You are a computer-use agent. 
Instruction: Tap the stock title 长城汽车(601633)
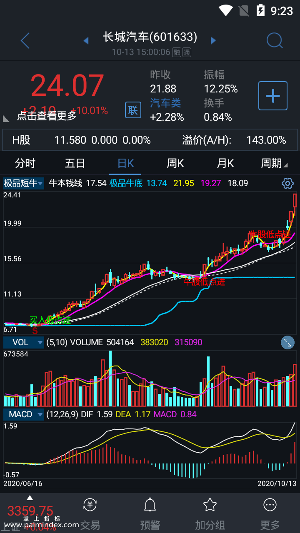150,37
